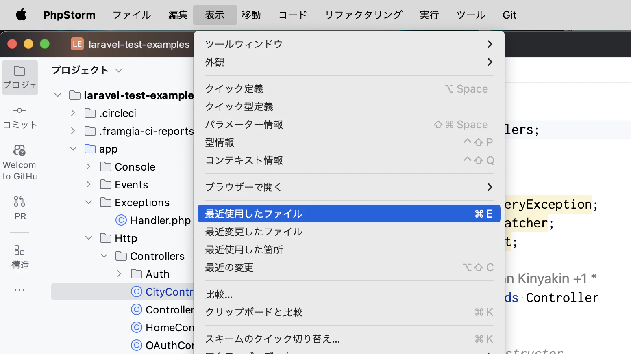The image size is (631, 354).
Task: Expand the .circleci folder
Action: (x=73, y=113)
